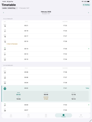Click Maghrib time 17:30
The width and height of the screenshot is (92, 122).
point(65,49)
